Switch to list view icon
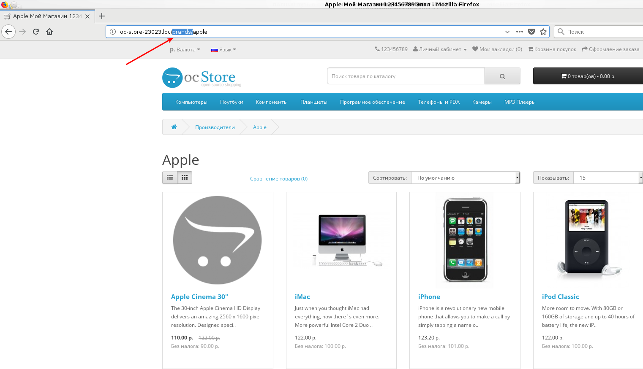 (170, 178)
